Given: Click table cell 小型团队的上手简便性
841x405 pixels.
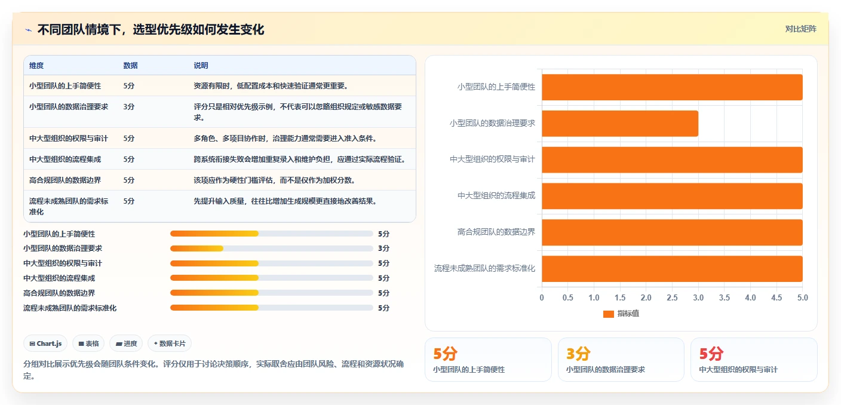Looking at the screenshot, I should tap(65, 85).
